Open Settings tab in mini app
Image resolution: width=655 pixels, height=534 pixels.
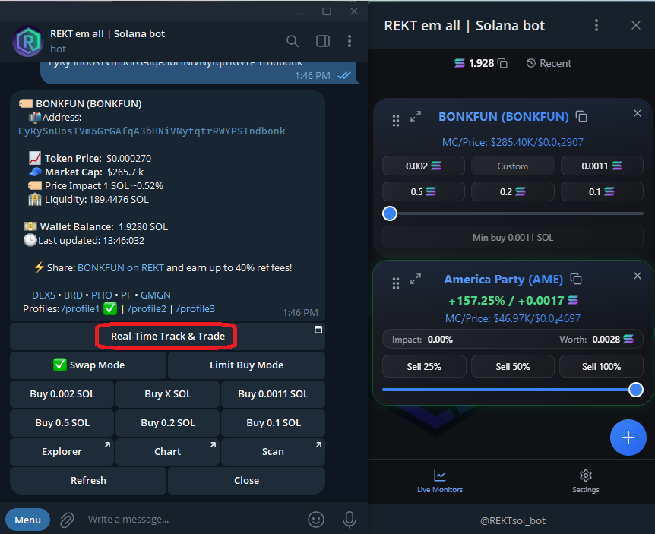[585, 482]
